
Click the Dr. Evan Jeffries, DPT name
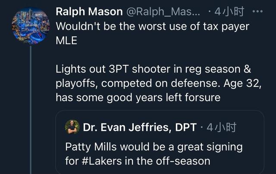[140, 127]
